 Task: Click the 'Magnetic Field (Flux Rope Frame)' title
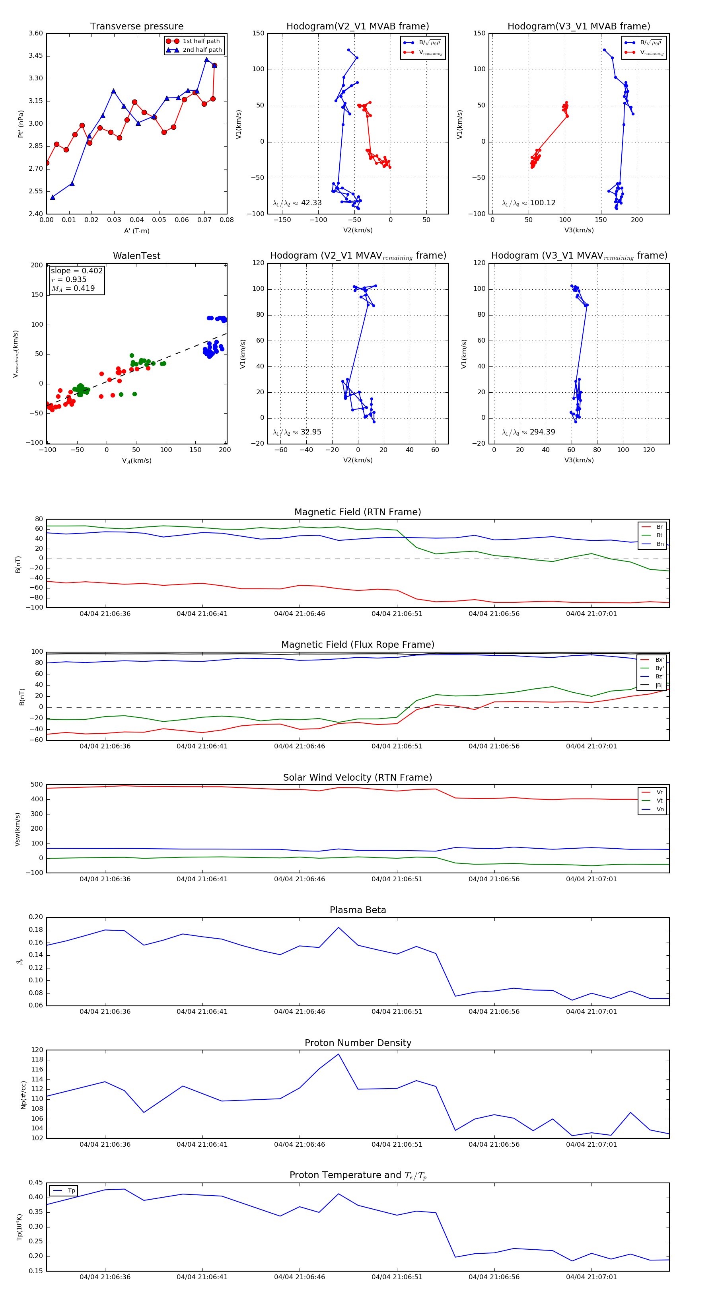pyautogui.click(x=358, y=645)
